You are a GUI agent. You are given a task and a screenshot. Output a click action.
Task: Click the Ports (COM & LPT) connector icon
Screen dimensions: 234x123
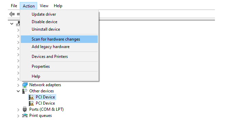(x=25, y=109)
